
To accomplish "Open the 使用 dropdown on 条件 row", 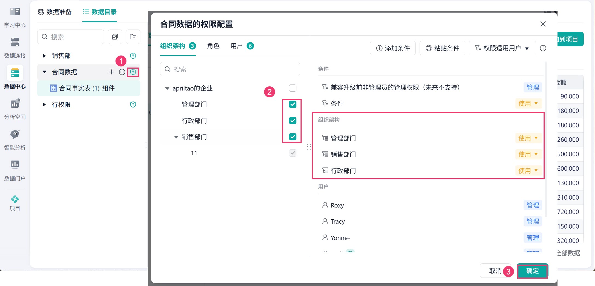I will [x=528, y=103].
